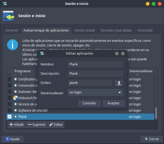Enable the Software de GNOME checkbox
Image resolution: width=164 pixels, height=144 pixels.
coord(10,110)
